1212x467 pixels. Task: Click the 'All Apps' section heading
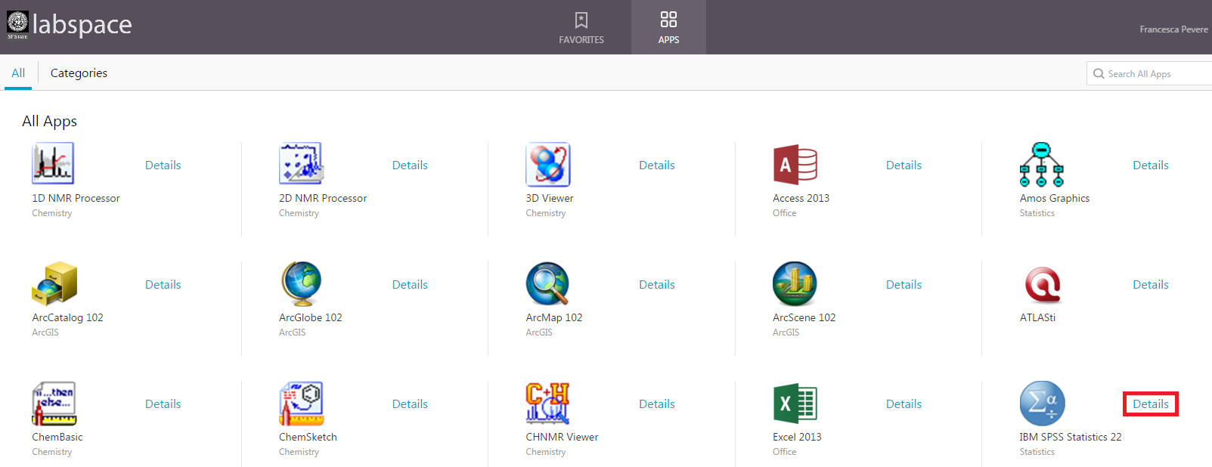point(50,121)
